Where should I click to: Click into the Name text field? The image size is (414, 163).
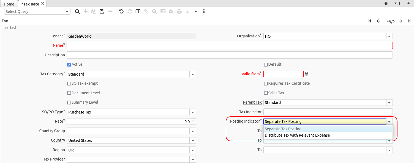[x=229, y=45]
